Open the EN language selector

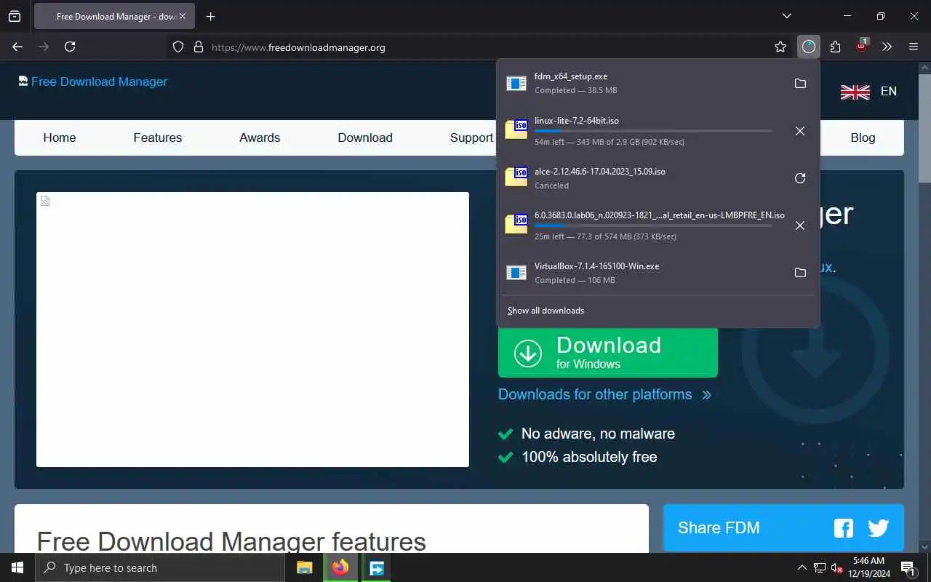point(889,91)
